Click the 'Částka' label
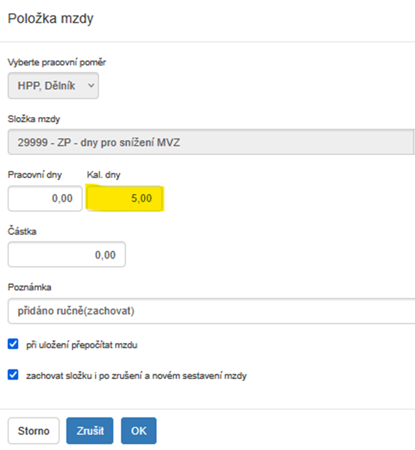Viewport: 415px width, 450px height. click(23, 231)
